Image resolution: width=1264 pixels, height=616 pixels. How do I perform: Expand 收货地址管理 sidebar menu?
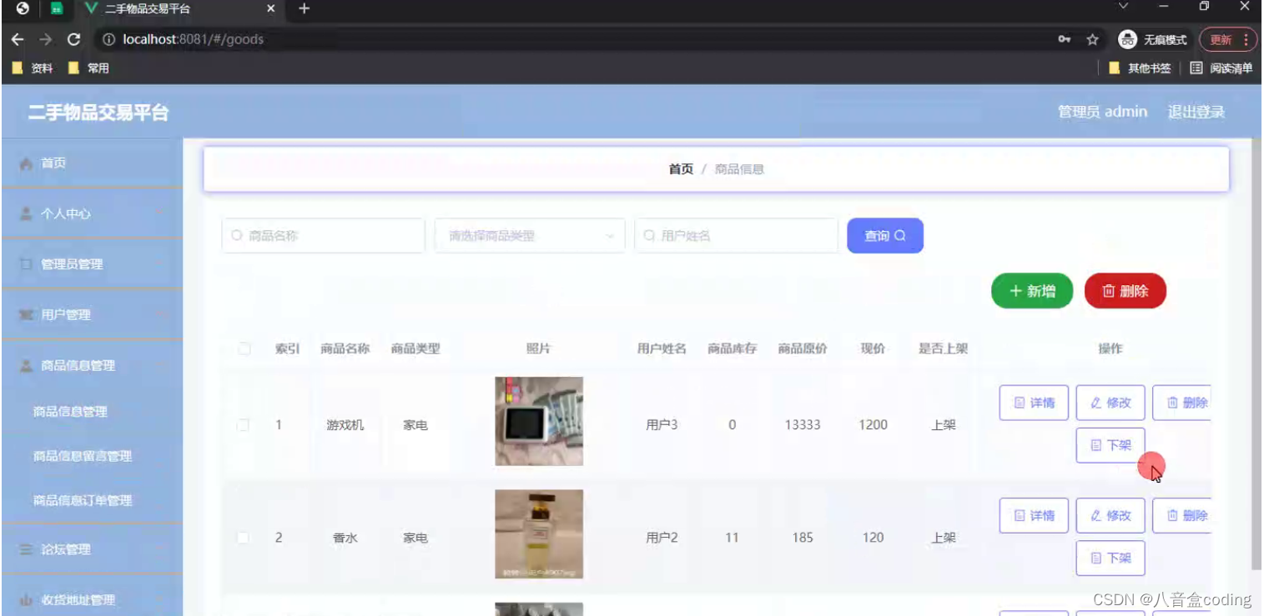tap(92, 599)
